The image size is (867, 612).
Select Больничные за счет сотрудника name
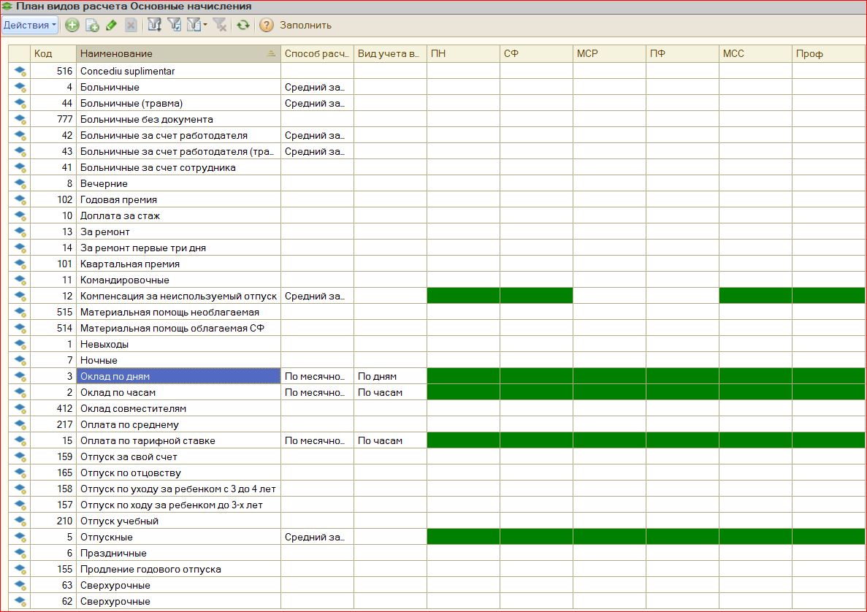[x=179, y=167]
